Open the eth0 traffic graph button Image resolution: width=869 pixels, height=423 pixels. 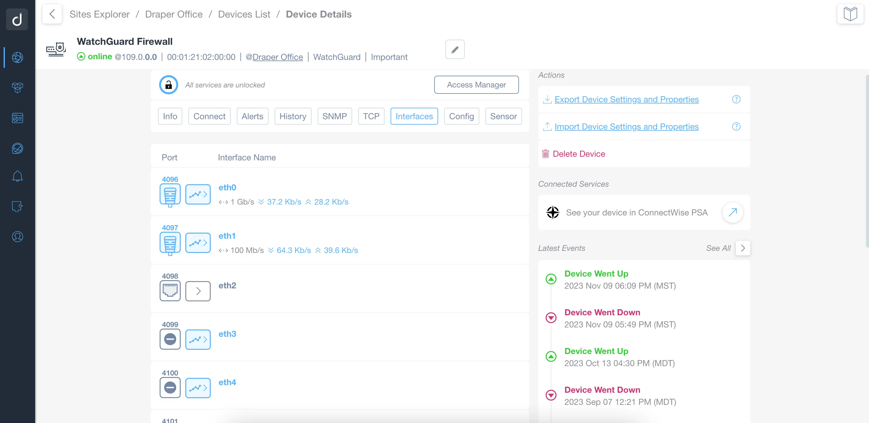tap(198, 195)
